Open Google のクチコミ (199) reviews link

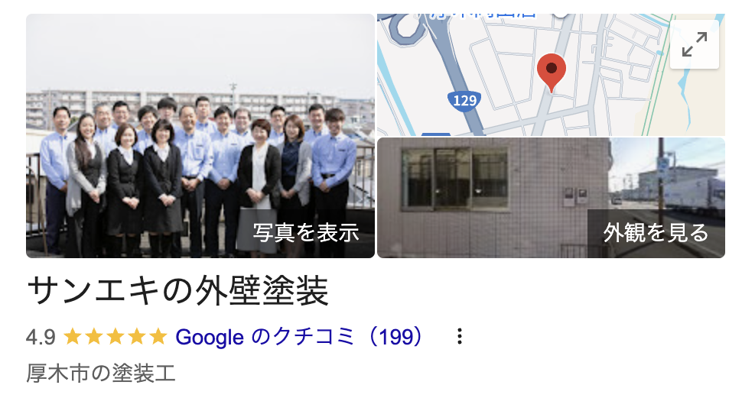pos(298,337)
